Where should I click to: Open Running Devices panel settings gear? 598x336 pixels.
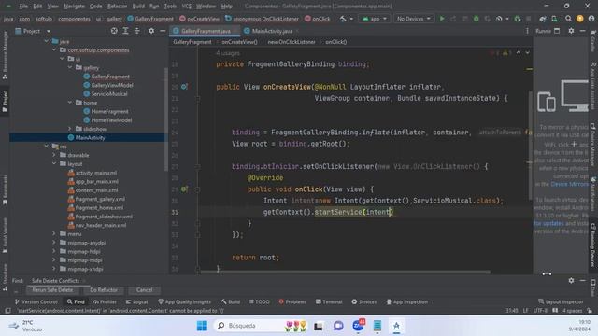pyautogui.click(x=571, y=31)
